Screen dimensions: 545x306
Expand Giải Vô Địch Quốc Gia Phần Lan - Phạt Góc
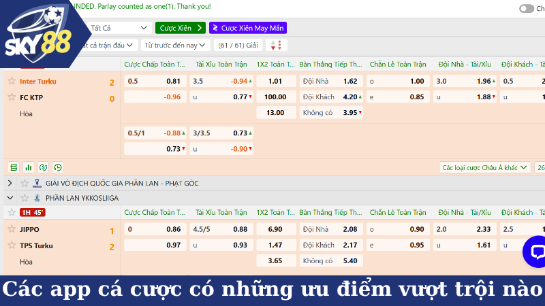tap(11, 183)
